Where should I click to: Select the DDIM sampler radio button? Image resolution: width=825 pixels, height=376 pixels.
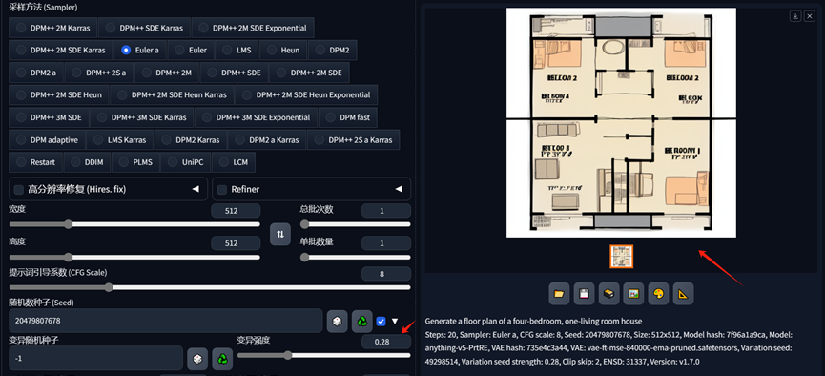tap(88, 162)
